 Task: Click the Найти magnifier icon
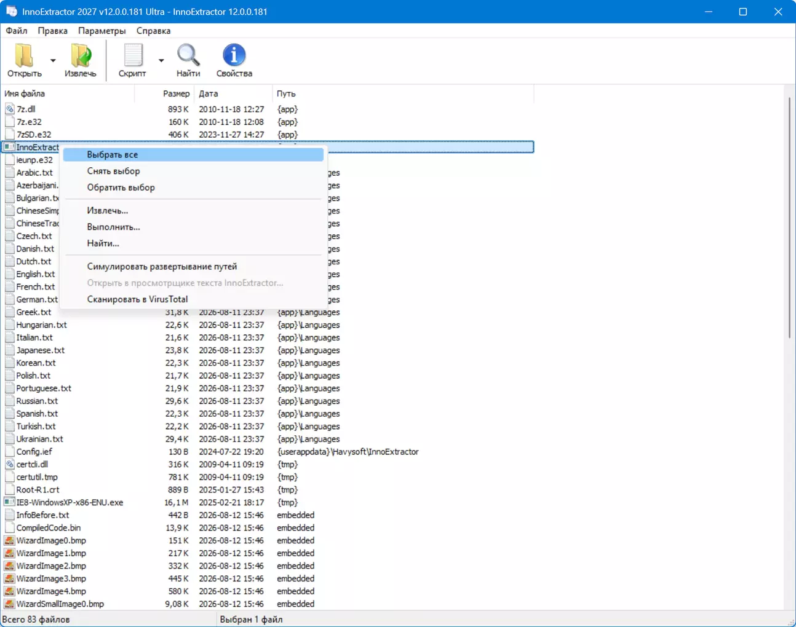pyautogui.click(x=188, y=55)
